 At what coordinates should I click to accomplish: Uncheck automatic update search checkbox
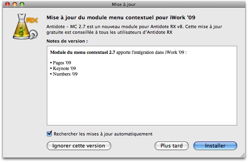coord(49,133)
